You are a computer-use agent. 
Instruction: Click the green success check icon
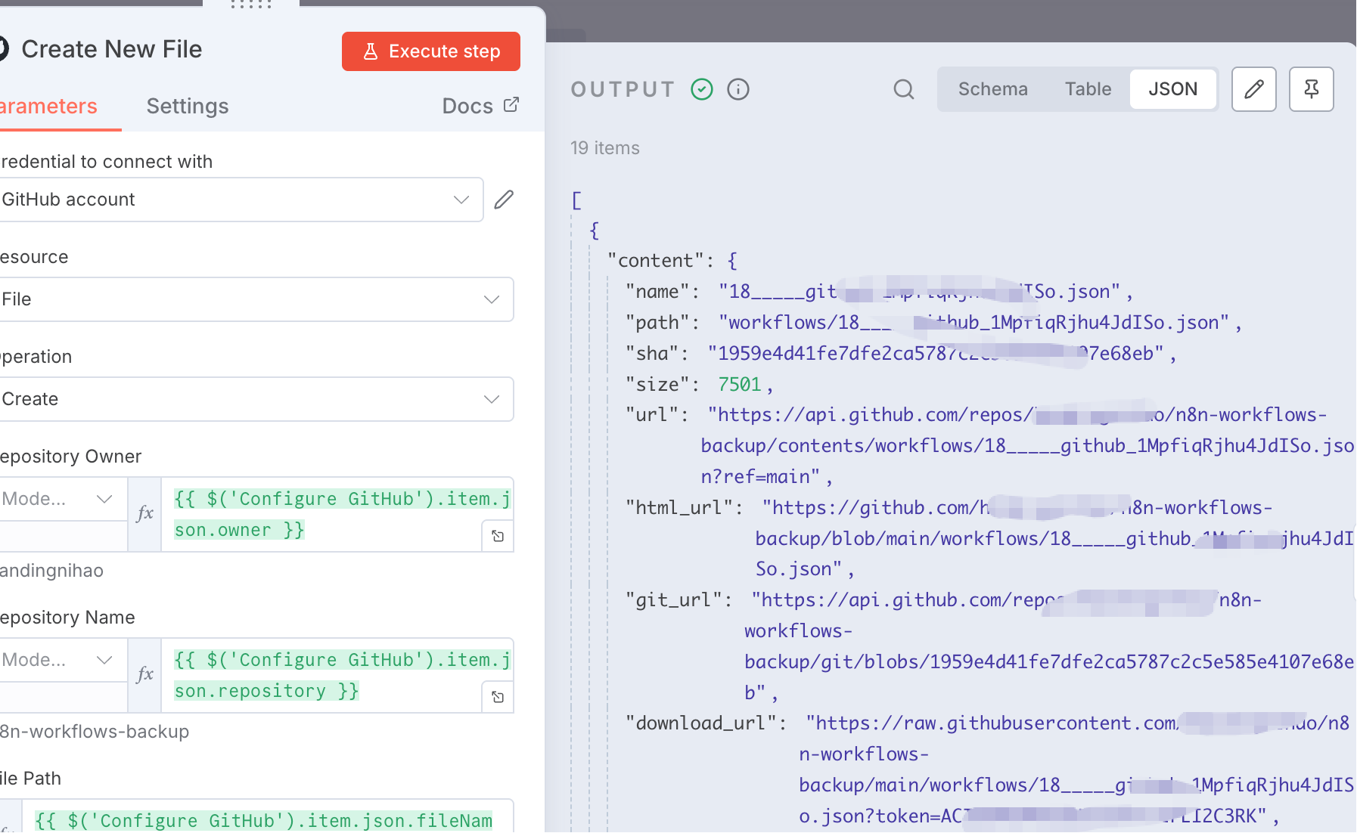point(702,89)
